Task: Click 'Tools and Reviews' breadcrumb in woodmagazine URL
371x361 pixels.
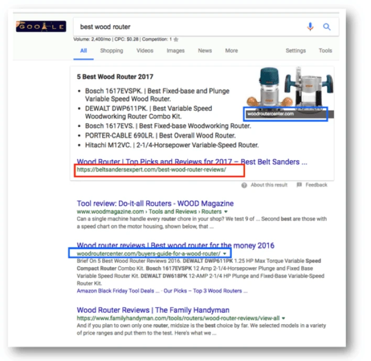Action: (173, 211)
